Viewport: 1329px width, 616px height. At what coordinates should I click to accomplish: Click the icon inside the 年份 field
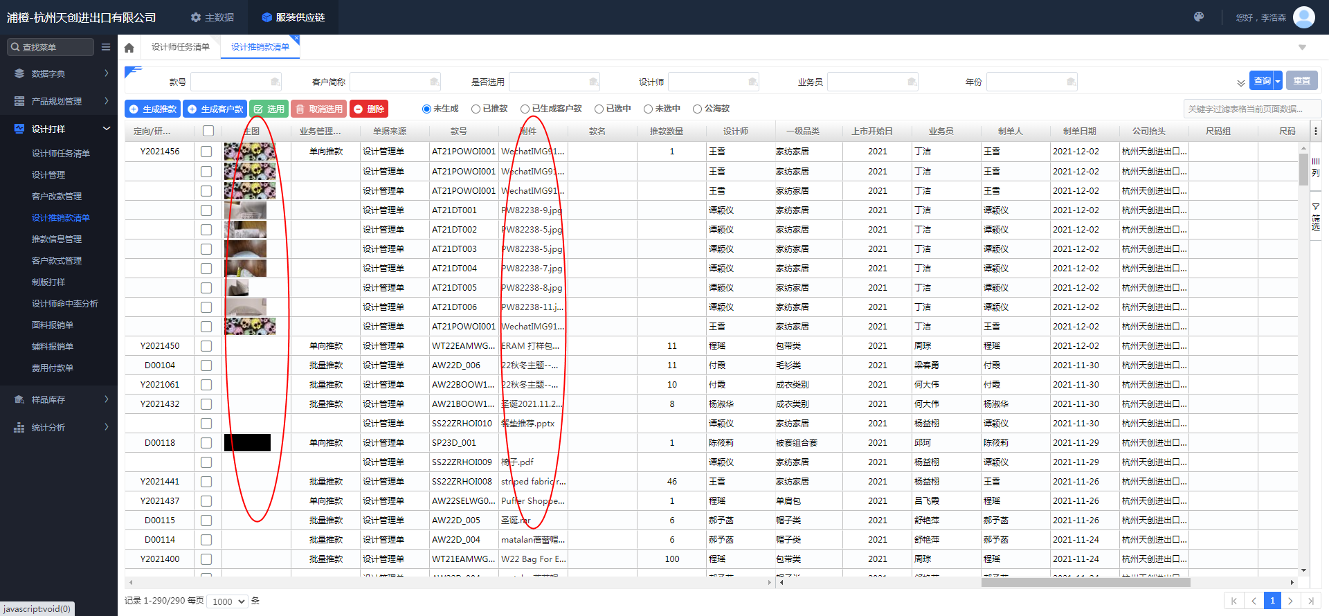coord(1071,82)
